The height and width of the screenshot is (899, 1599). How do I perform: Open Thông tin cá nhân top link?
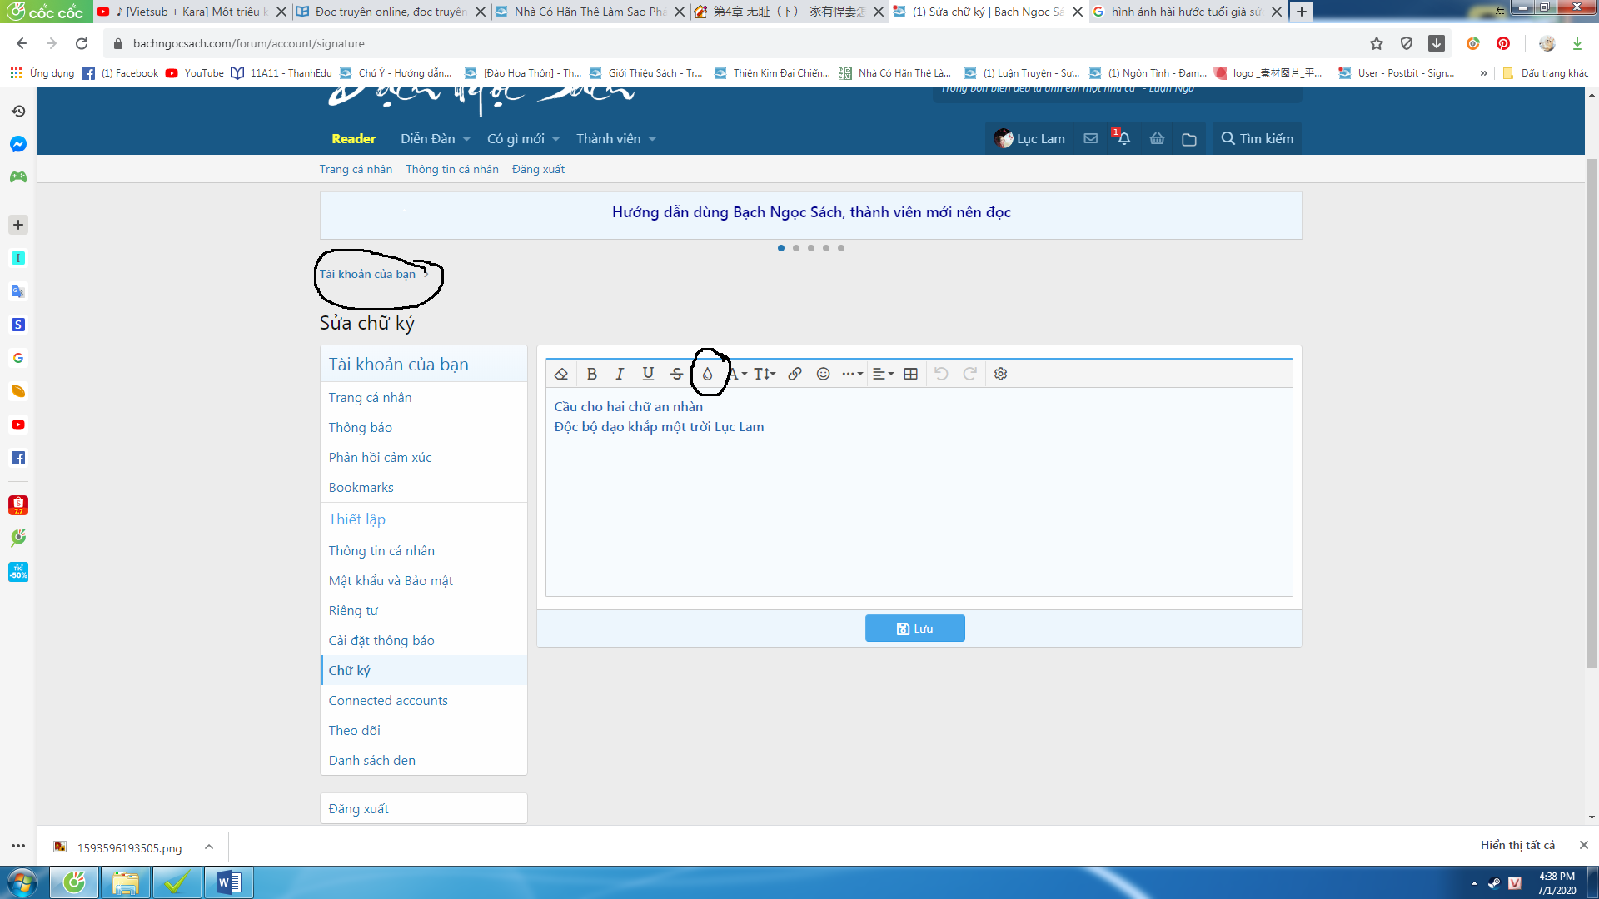click(451, 169)
